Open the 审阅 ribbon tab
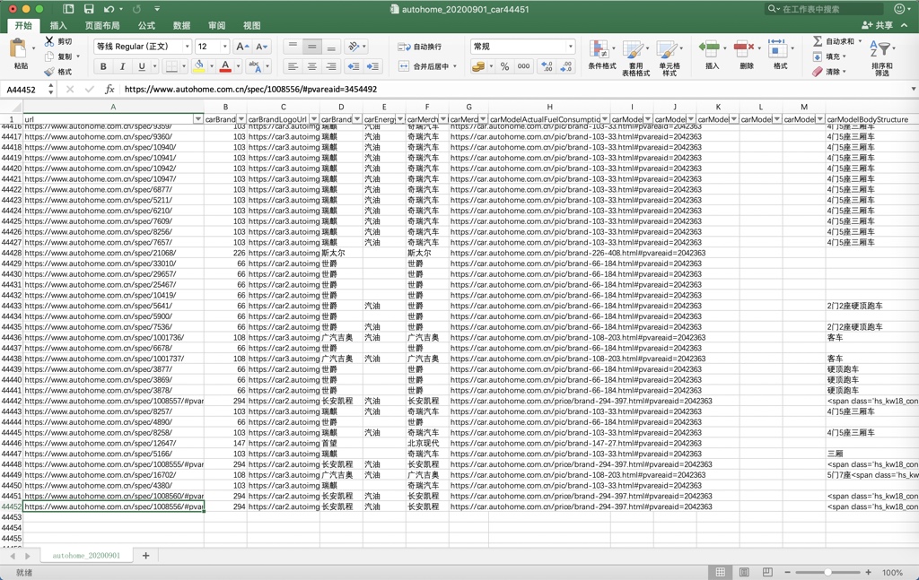The width and height of the screenshot is (919, 580). pos(217,26)
